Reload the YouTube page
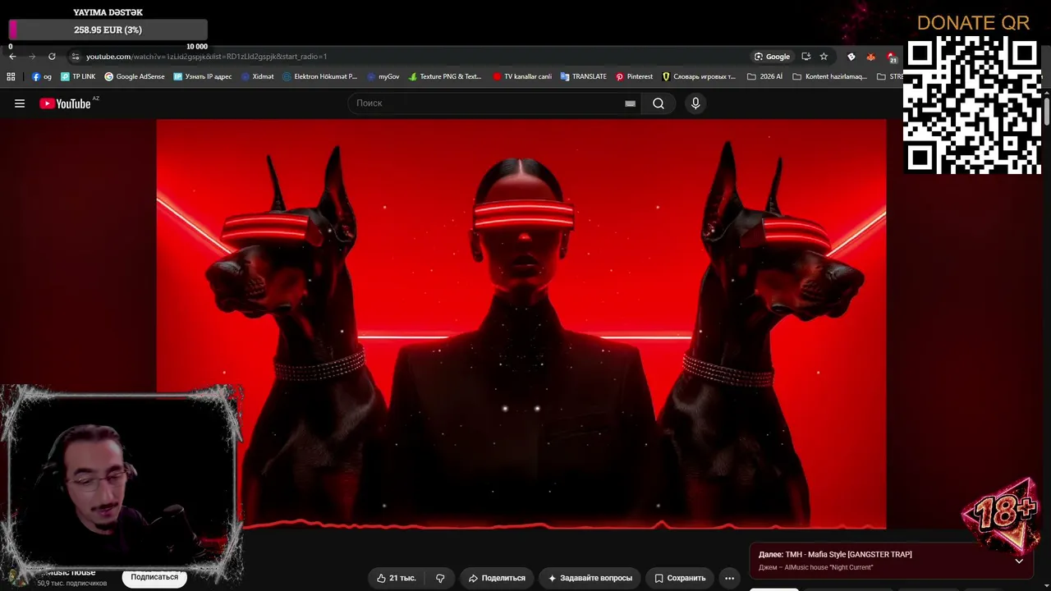 pos(52,57)
